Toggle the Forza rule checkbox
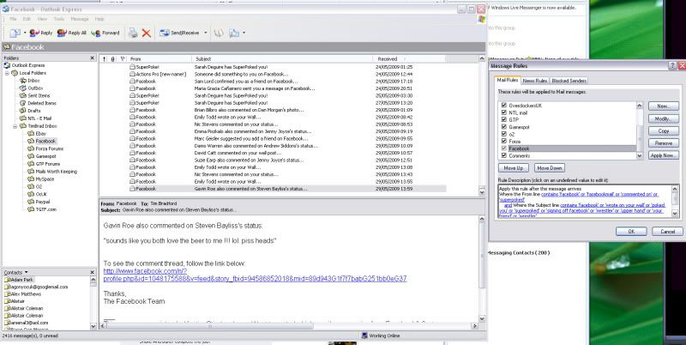This screenshot has width=686, height=345. click(x=504, y=142)
